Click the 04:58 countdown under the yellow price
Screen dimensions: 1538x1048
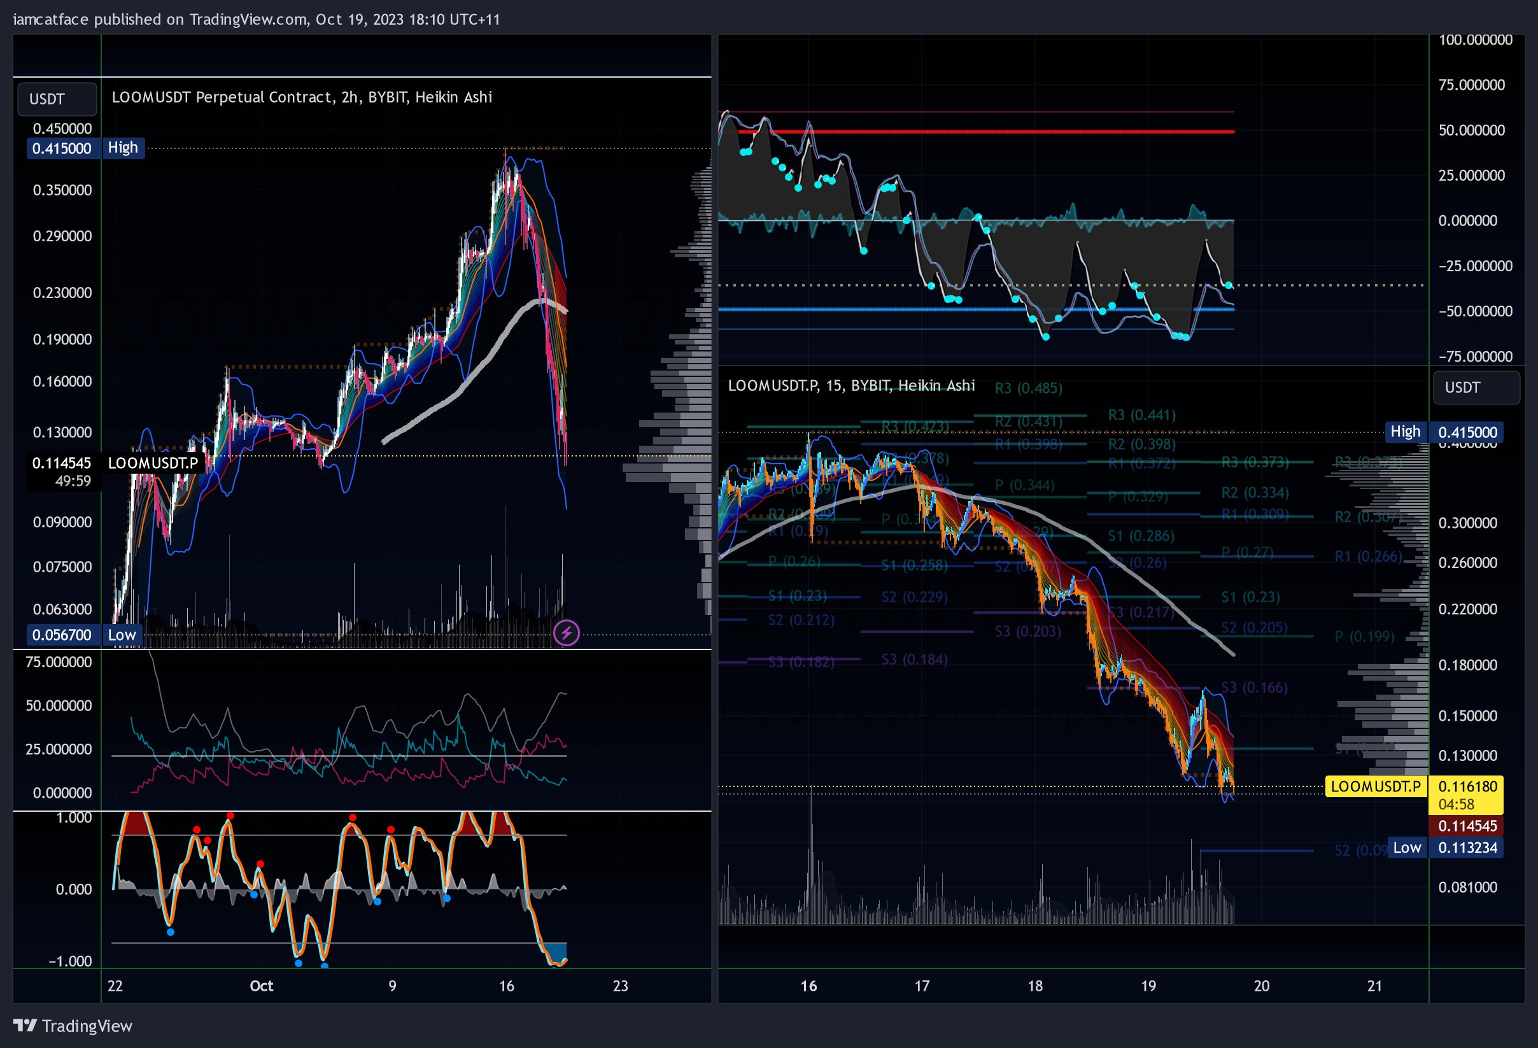(1456, 804)
